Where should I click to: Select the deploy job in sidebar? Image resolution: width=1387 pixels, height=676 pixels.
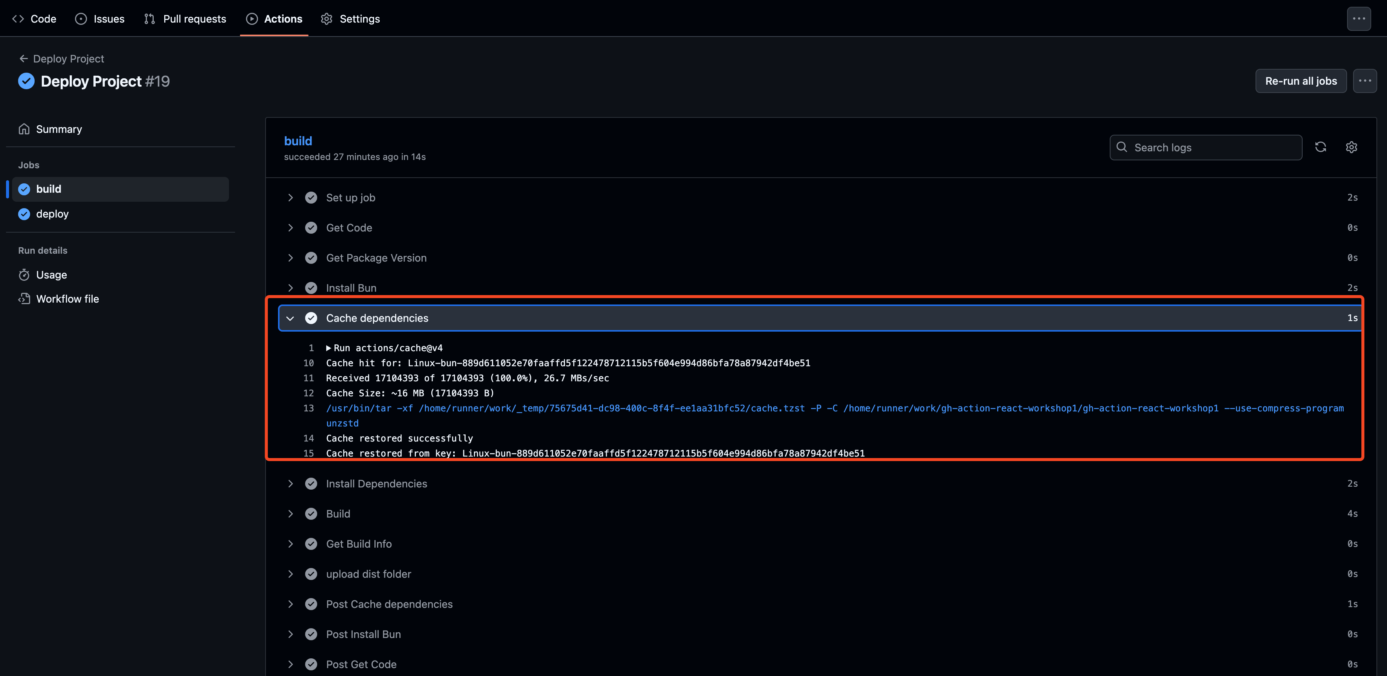pos(52,214)
